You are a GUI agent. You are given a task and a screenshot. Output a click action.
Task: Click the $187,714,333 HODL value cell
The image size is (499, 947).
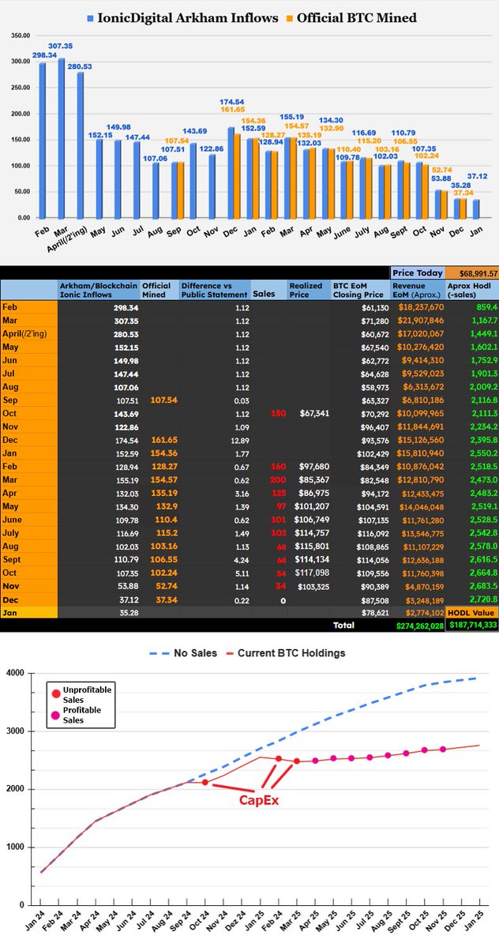point(472,626)
